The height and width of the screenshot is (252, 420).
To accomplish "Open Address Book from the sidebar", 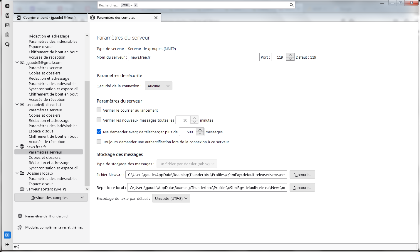I will pos(7,16).
